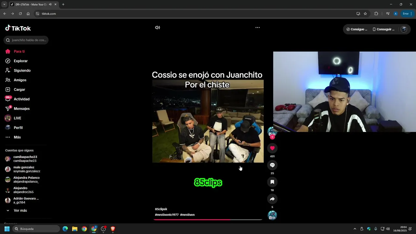Open the #mrstiven hashtag
Screen dimensions: 416x234
click(187, 215)
